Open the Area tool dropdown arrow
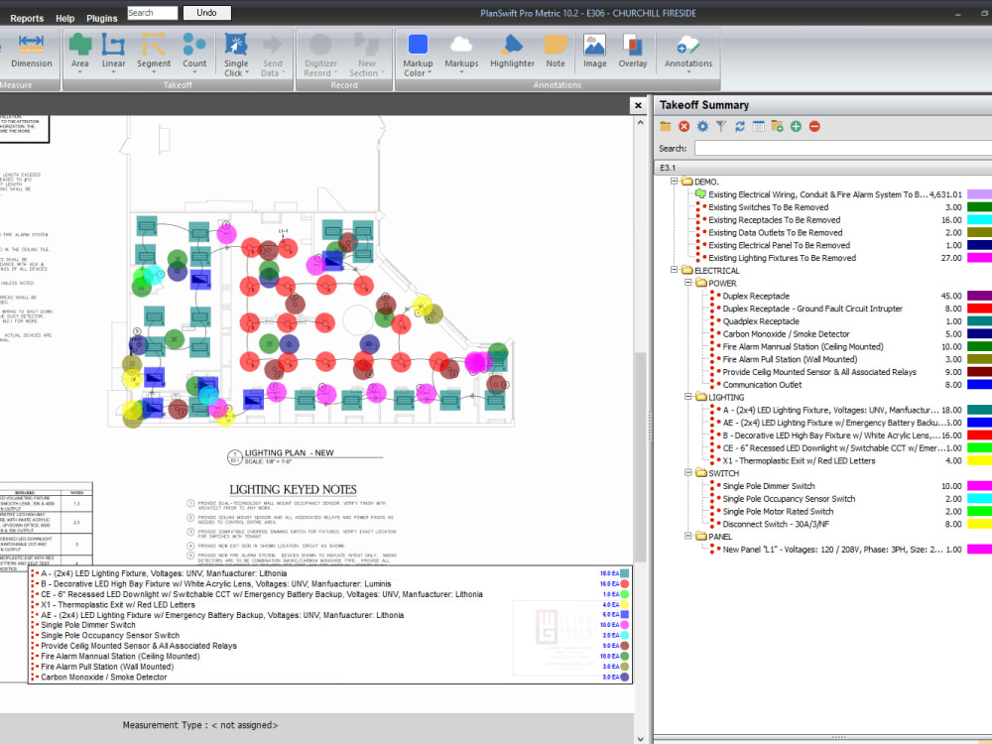The width and height of the screenshot is (992, 744). click(x=79, y=72)
